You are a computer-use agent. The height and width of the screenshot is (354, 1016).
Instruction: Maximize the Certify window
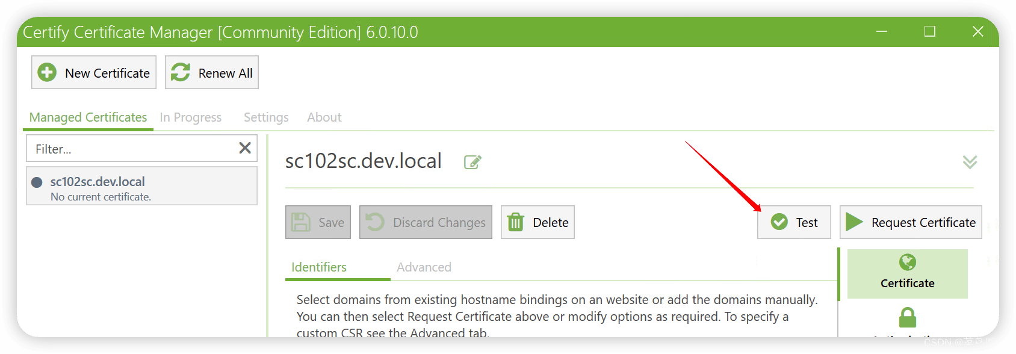click(930, 31)
